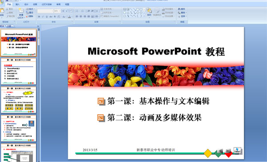Toggle Strikethrough (abe) formatting
The width and height of the screenshot is (267, 162).
[51, 17]
